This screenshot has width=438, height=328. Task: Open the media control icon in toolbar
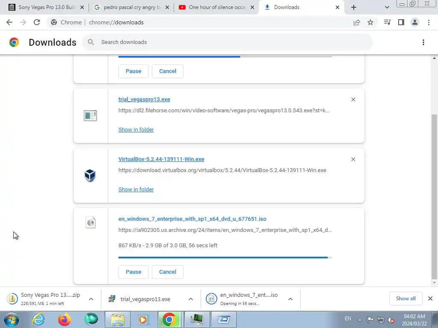click(387, 22)
